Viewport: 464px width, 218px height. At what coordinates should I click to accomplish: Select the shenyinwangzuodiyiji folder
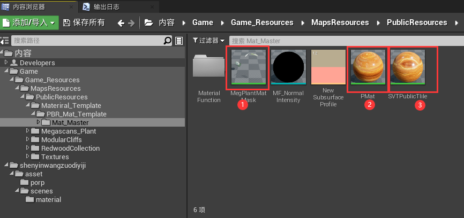point(53,166)
